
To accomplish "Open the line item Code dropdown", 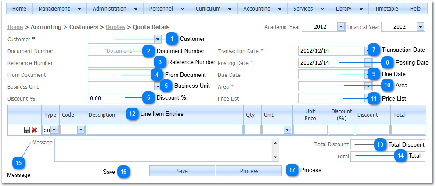I will point(80,130).
